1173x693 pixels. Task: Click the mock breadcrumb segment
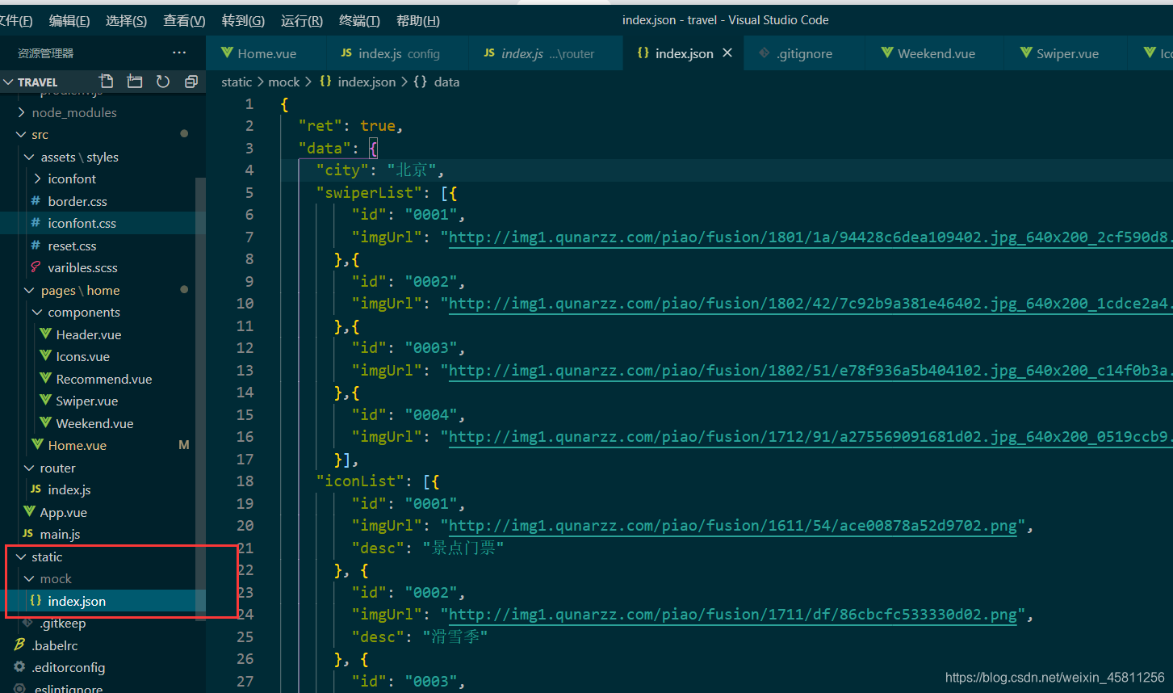[283, 82]
